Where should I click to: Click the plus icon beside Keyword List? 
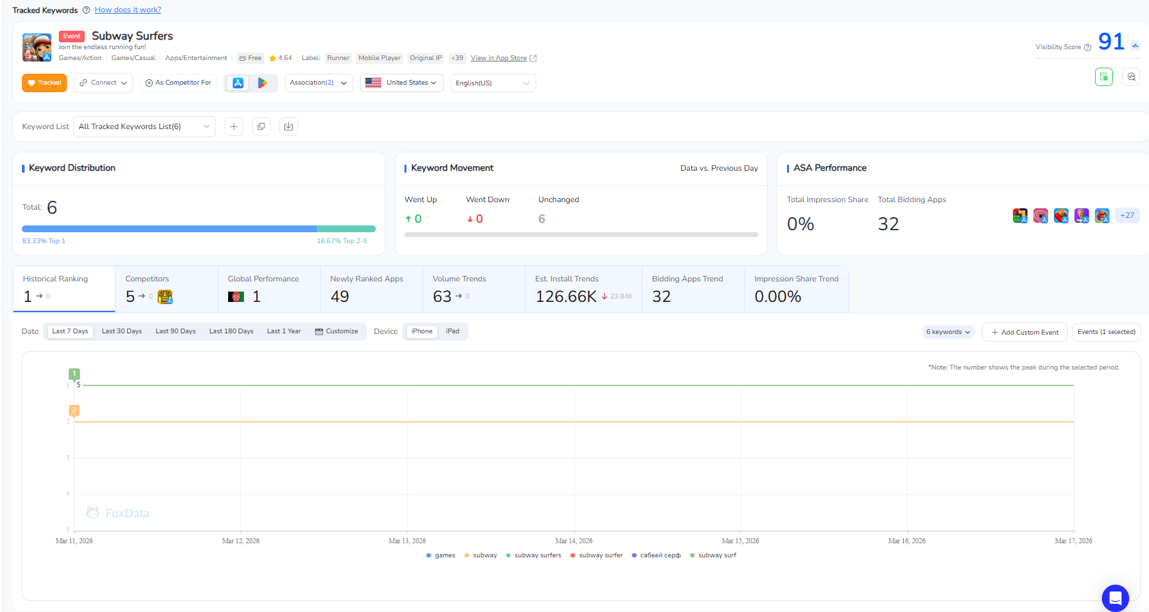coord(234,126)
